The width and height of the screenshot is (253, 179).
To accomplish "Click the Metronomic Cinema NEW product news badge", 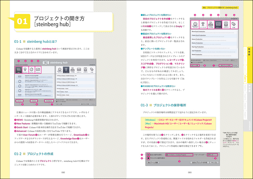I will [20, 95].
